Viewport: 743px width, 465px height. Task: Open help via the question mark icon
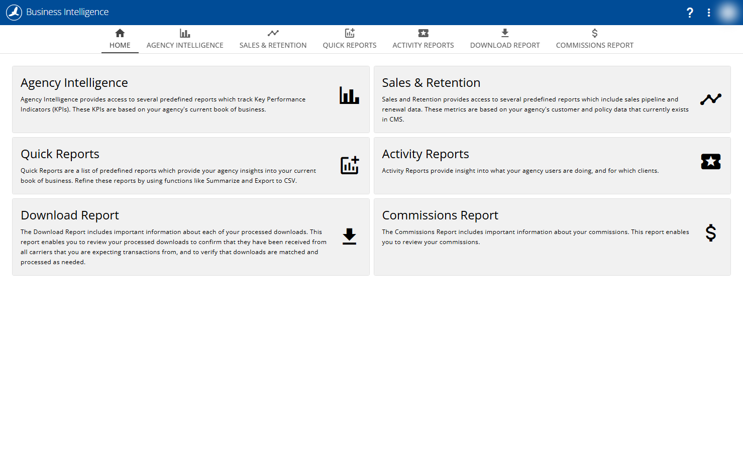tap(690, 13)
